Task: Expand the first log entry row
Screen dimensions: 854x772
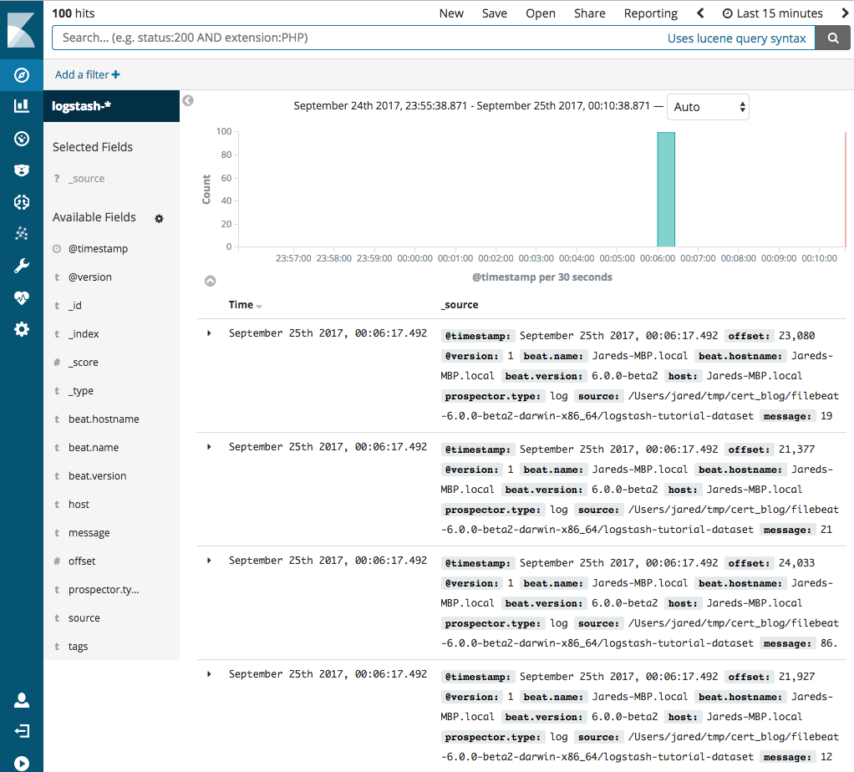Action: 209,333
